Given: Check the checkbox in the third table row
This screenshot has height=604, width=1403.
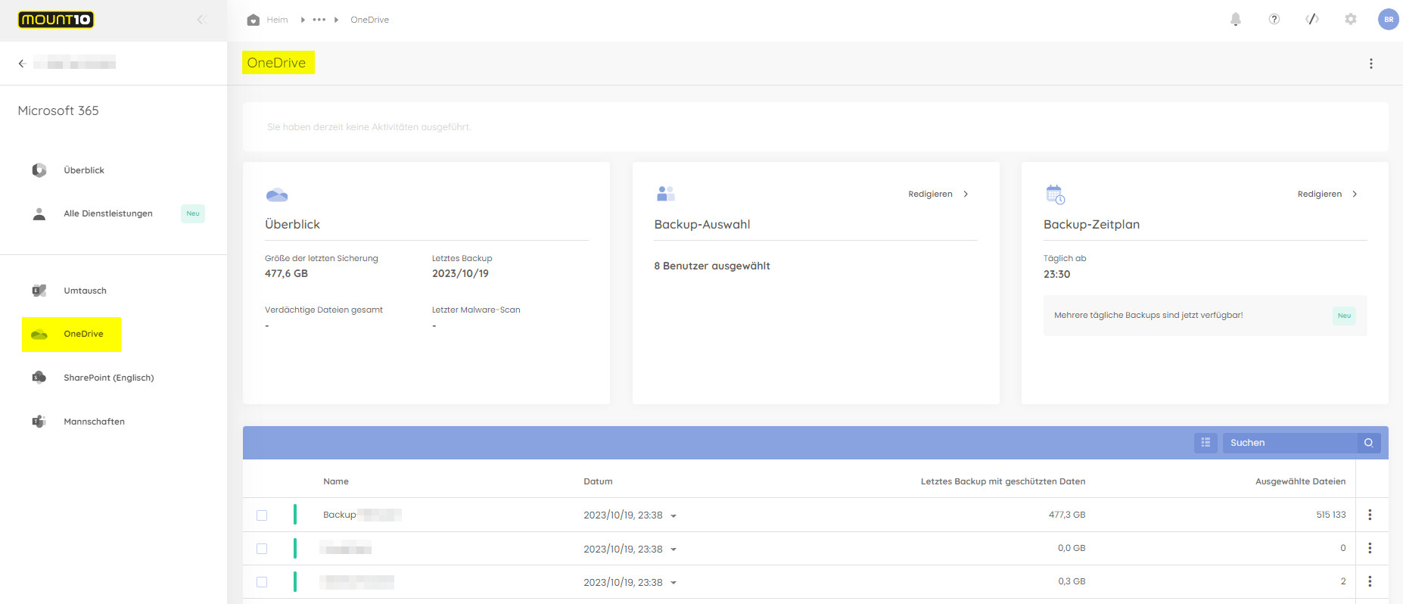Looking at the screenshot, I should coord(262,582).
